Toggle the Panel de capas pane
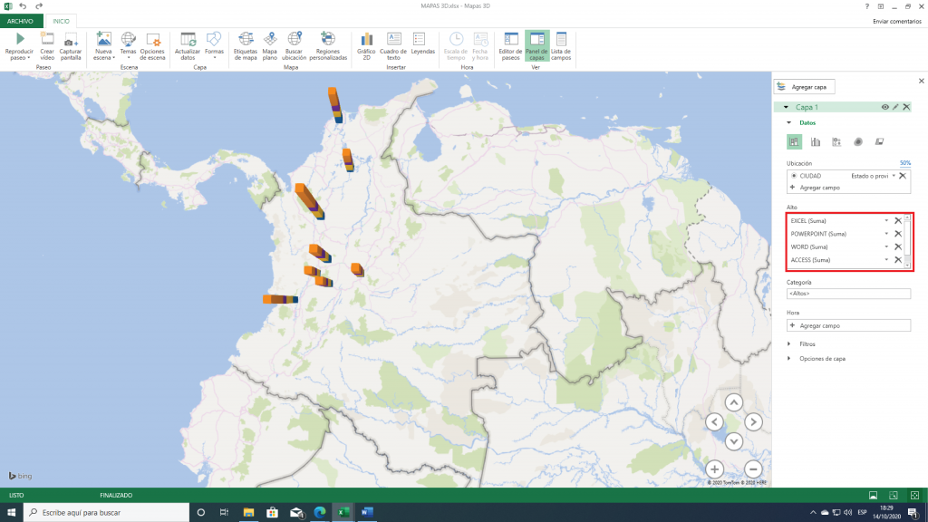This screenshot has width=928, height=522. pos(536,46)
